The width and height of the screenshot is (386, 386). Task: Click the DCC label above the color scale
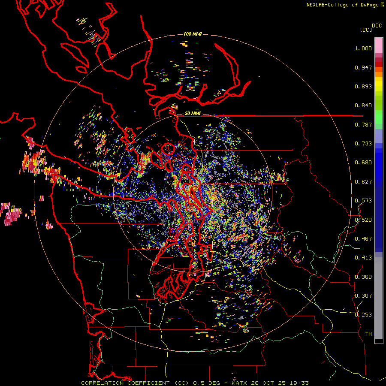tap(377, 26)
